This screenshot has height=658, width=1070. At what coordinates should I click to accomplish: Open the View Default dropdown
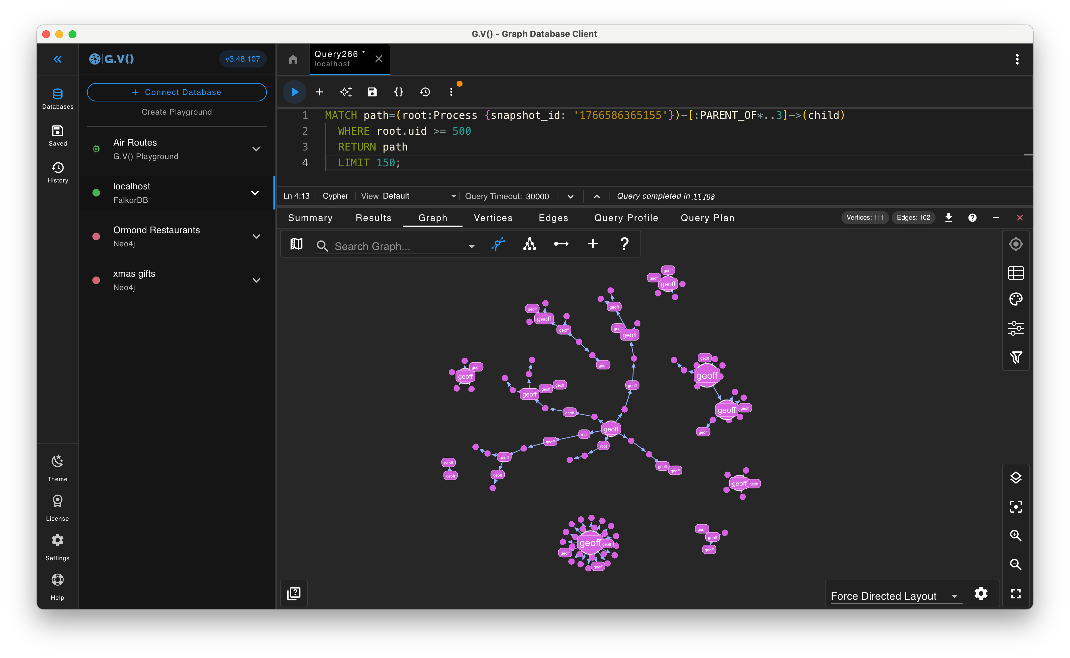pos(409,196)
